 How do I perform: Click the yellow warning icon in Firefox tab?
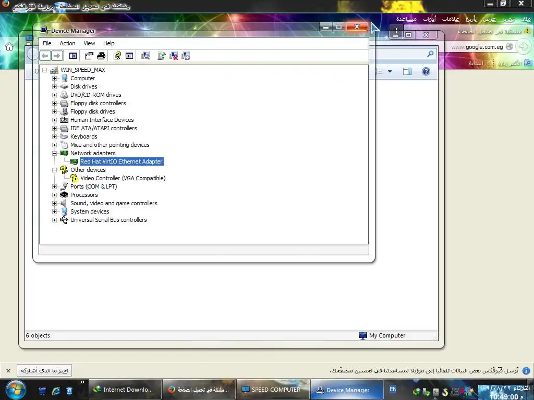(527, 31)
